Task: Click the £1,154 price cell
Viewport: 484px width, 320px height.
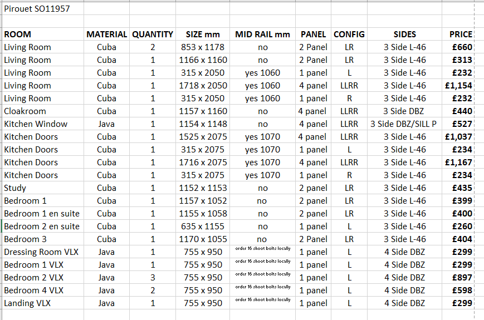Action: [x=458, y=86]
